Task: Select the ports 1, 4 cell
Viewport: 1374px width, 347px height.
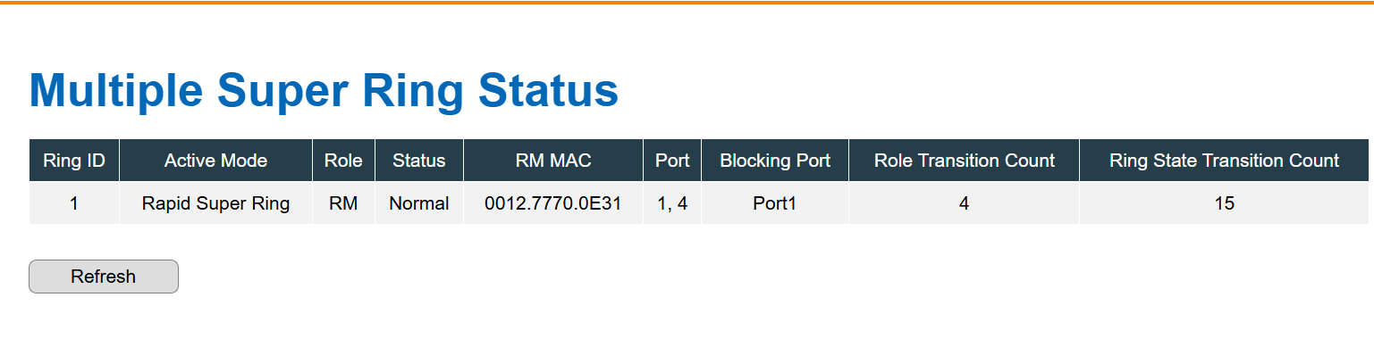Action: coord(672,203)
